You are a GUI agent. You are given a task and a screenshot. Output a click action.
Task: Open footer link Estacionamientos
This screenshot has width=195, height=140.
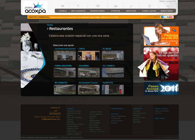click(x=140, y=113)
